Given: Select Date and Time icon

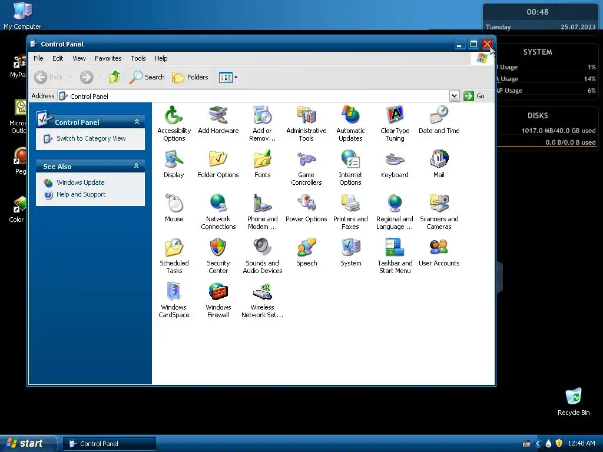Looking at the screenshot, I should 439,115.
